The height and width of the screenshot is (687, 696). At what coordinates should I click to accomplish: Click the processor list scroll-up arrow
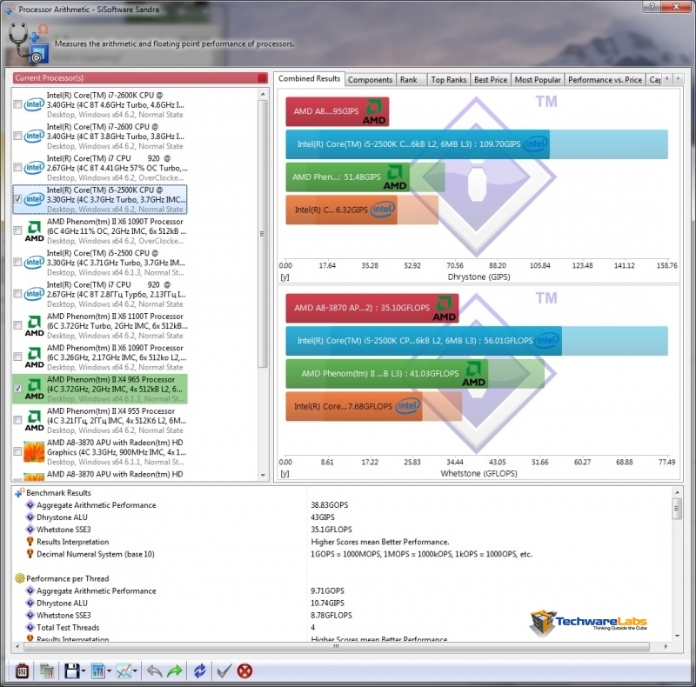pos(263,94)
